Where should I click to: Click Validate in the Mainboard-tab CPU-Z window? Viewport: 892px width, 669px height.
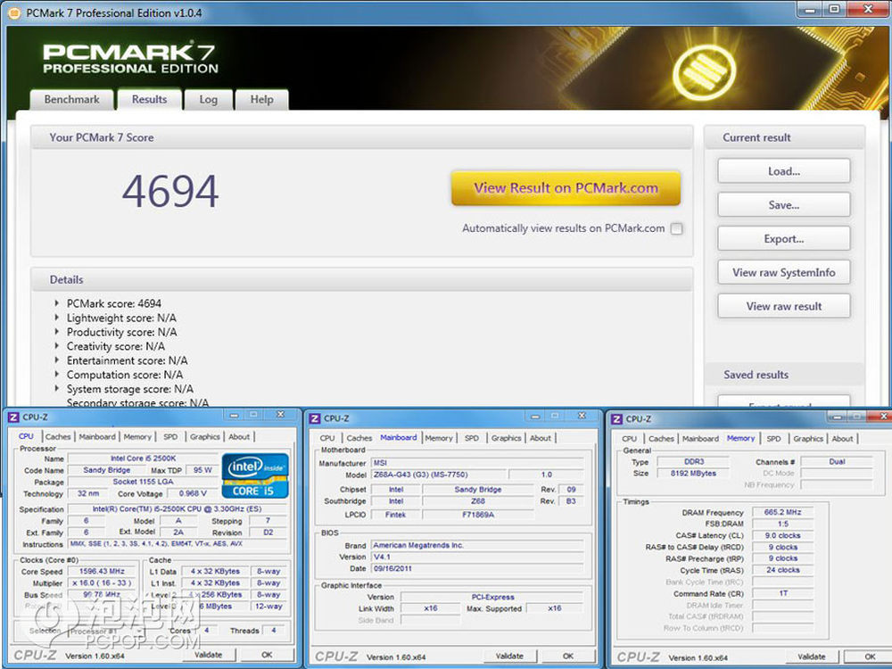coord(509,656)
